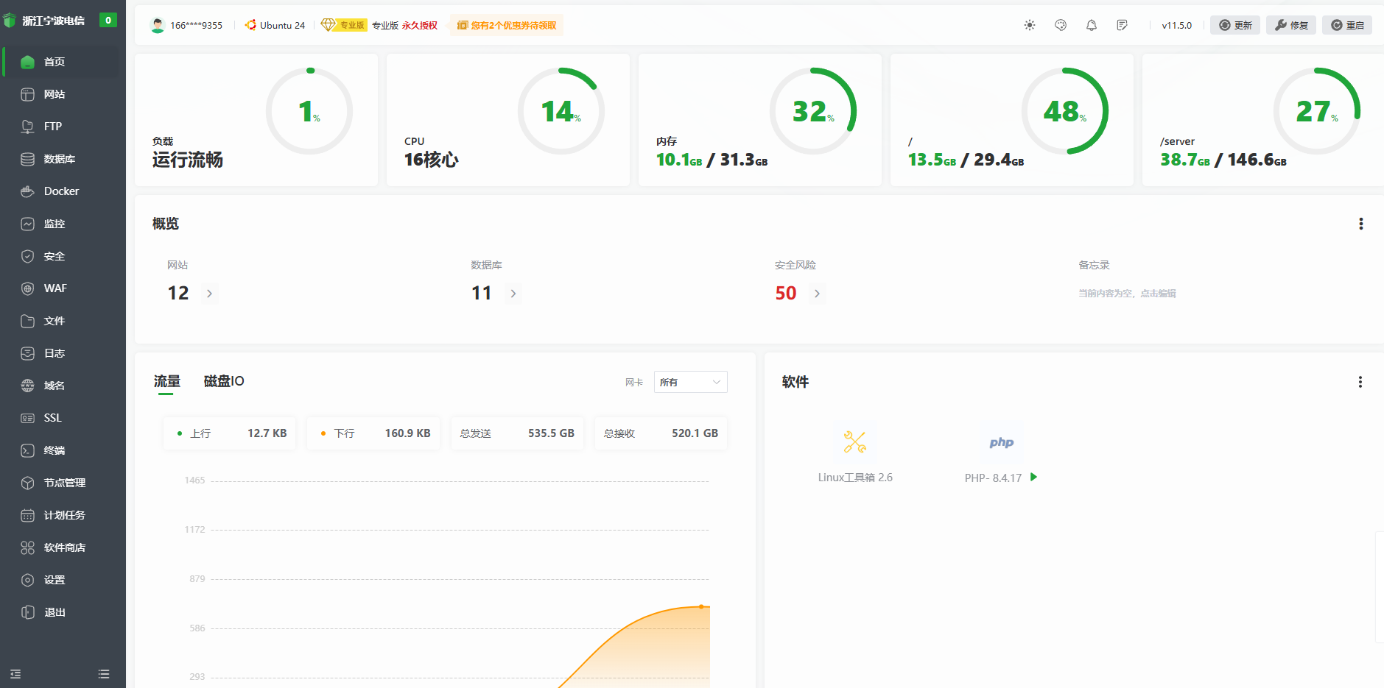Open Docker in the sidebar
1384x688 pixels.
click(x=62, y=191)
